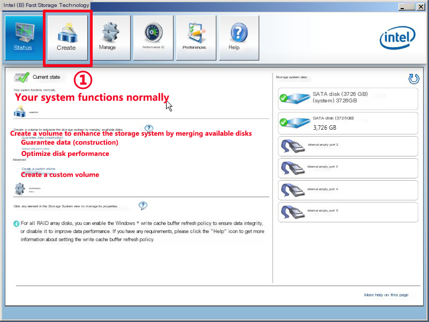Select internal empty port 2

348,146
